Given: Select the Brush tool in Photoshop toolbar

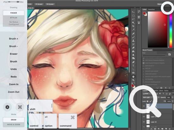Looking at the screenshot, I should pyautogui.click(x=133, y=37).
